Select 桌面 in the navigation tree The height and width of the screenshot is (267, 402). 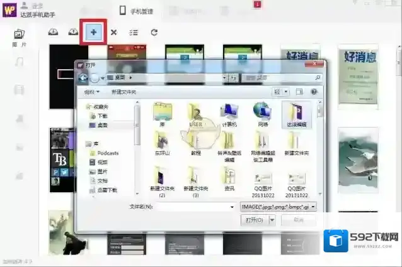(x=101, y=125)
